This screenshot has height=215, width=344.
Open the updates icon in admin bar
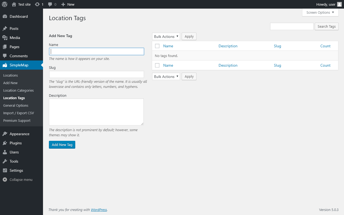click(37, 4)
